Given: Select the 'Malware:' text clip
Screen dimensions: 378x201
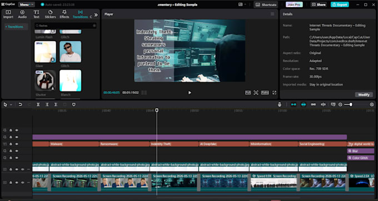Looking at the screenshot, I should [74, 144].
